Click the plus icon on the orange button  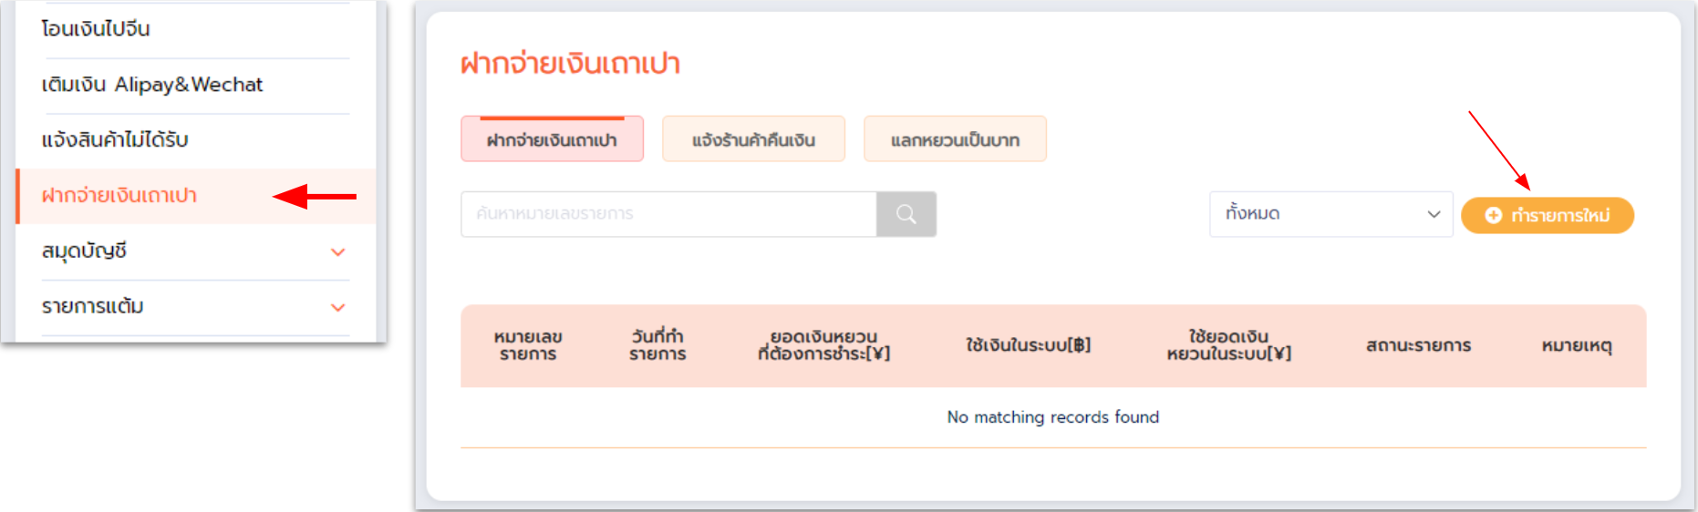(1493, 215)
